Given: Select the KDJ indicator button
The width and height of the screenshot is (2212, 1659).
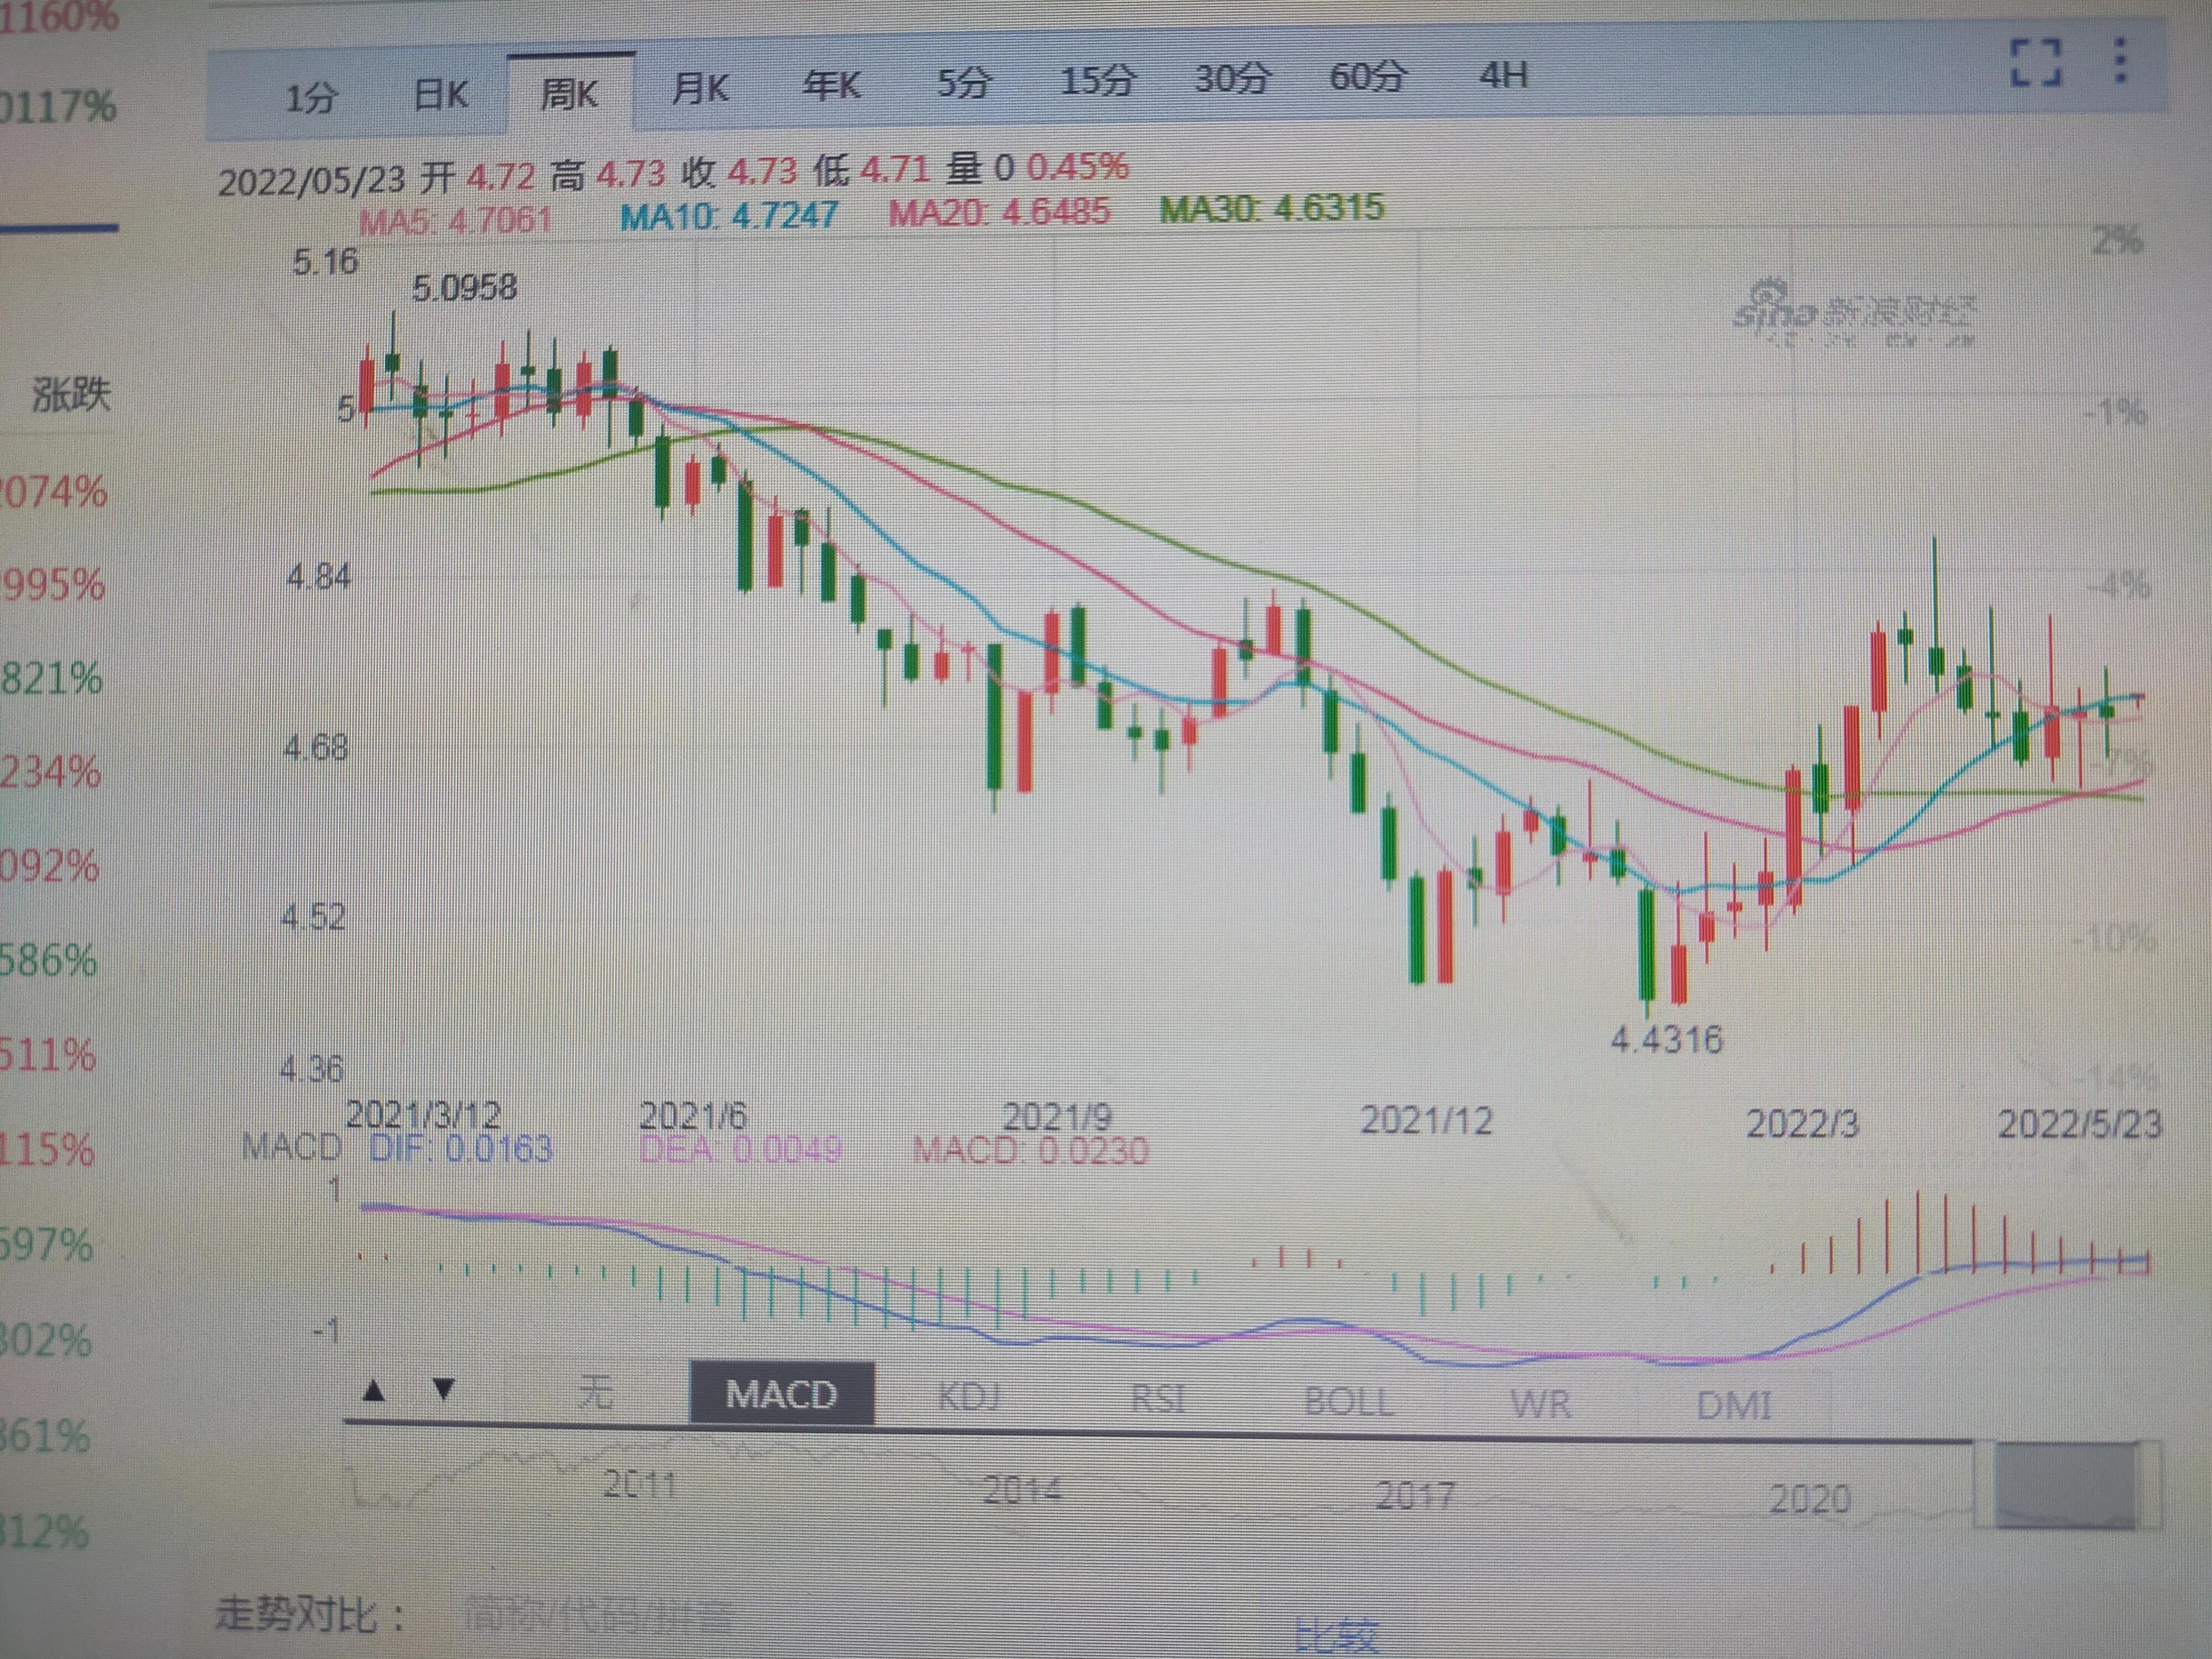Looking at the screenshot, I should pyautogui.click(x=969, y=1396).
